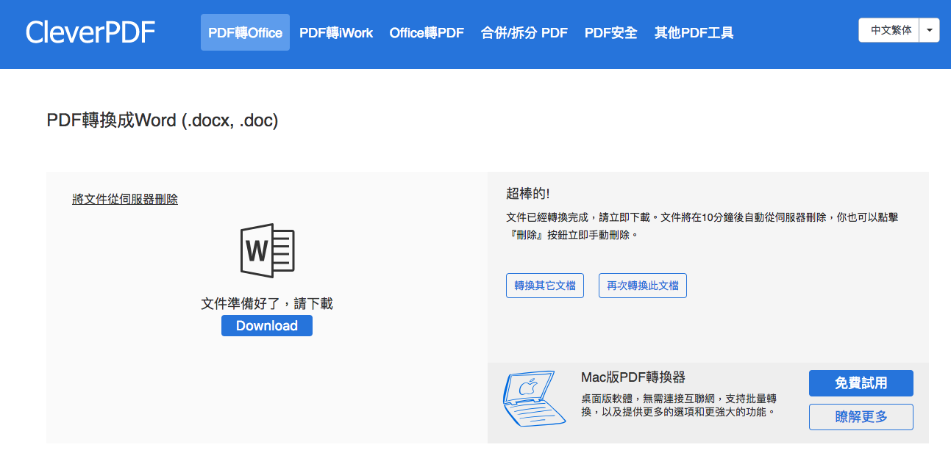
Task: Expand the language dropdown arrow
Action: [930, 30]
